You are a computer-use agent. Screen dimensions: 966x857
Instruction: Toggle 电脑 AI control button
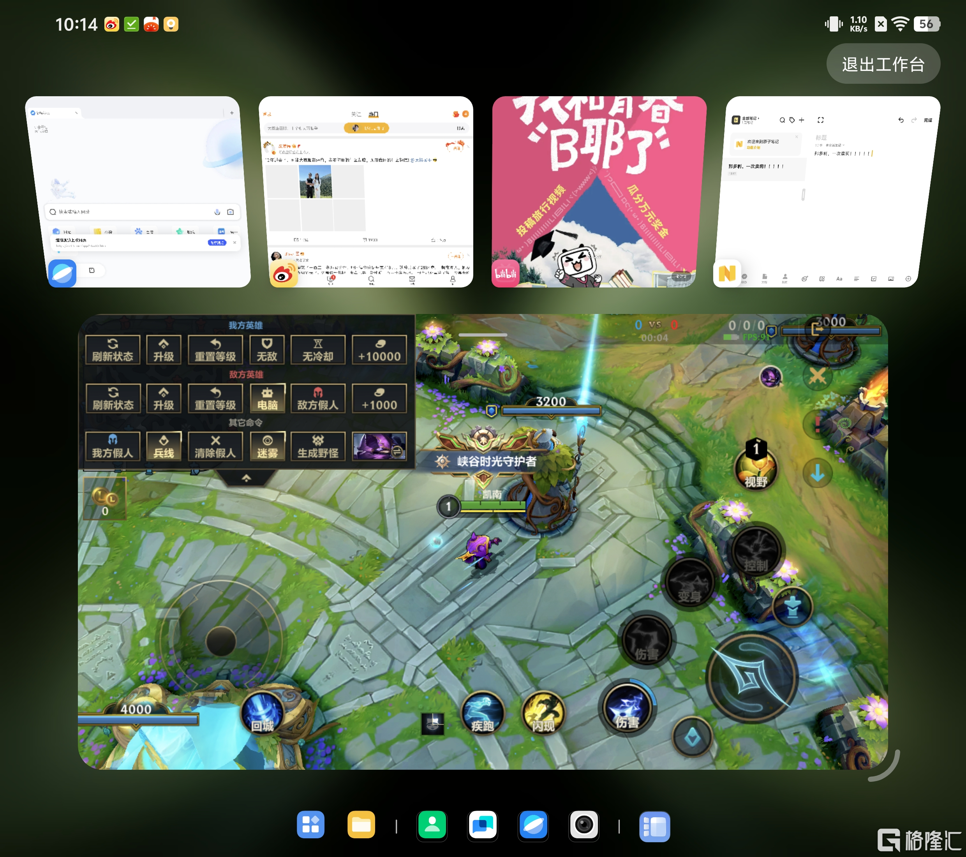pyautogui.click(x=267, y=399)
